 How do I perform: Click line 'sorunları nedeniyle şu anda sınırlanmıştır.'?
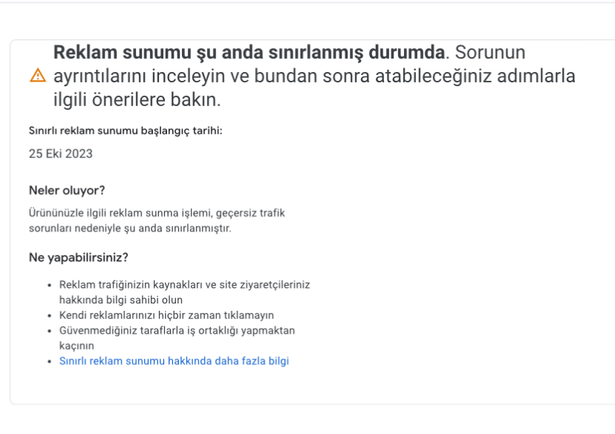tap(130, 228)
